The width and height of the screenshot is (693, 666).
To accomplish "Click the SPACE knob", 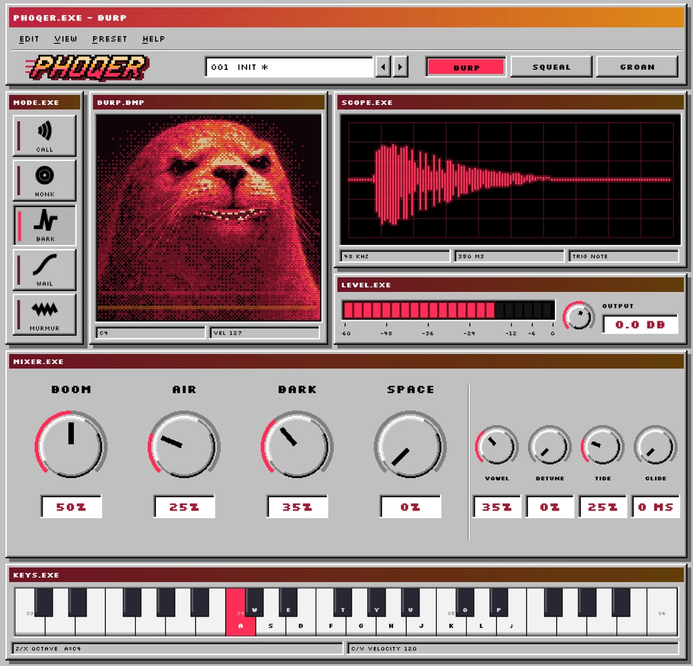I will pyautogui.click(x=410, y=445).
